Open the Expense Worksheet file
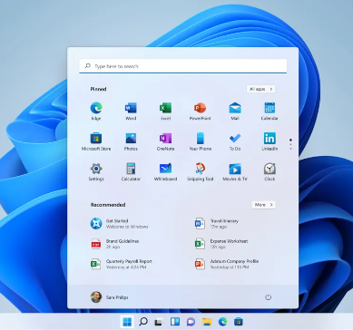The width and height of the screenshot is (353, 330). click(x=221, y=244)
